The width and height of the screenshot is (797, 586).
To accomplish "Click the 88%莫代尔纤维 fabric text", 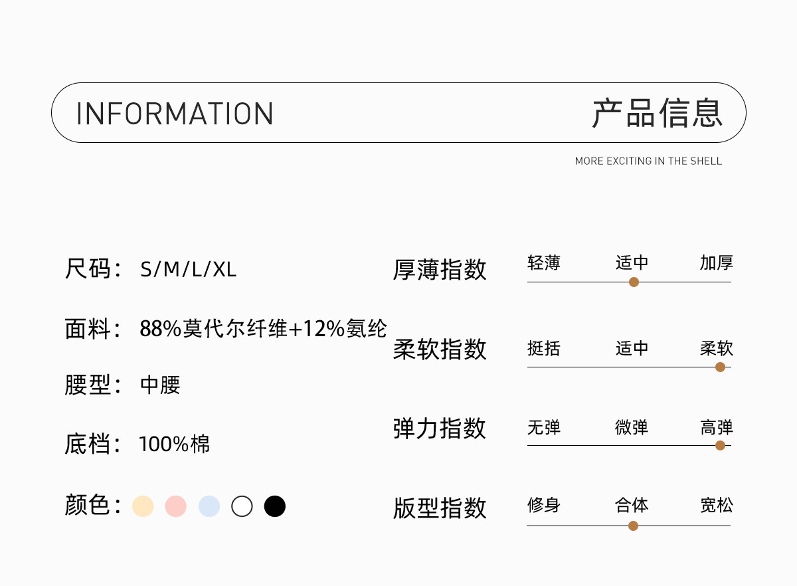I will 214,328.
